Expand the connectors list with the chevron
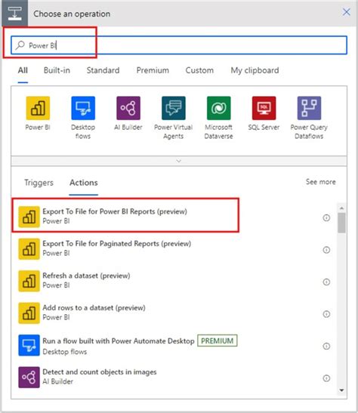The width and height of the screenshot is (358, 413). tap(178, 161)
